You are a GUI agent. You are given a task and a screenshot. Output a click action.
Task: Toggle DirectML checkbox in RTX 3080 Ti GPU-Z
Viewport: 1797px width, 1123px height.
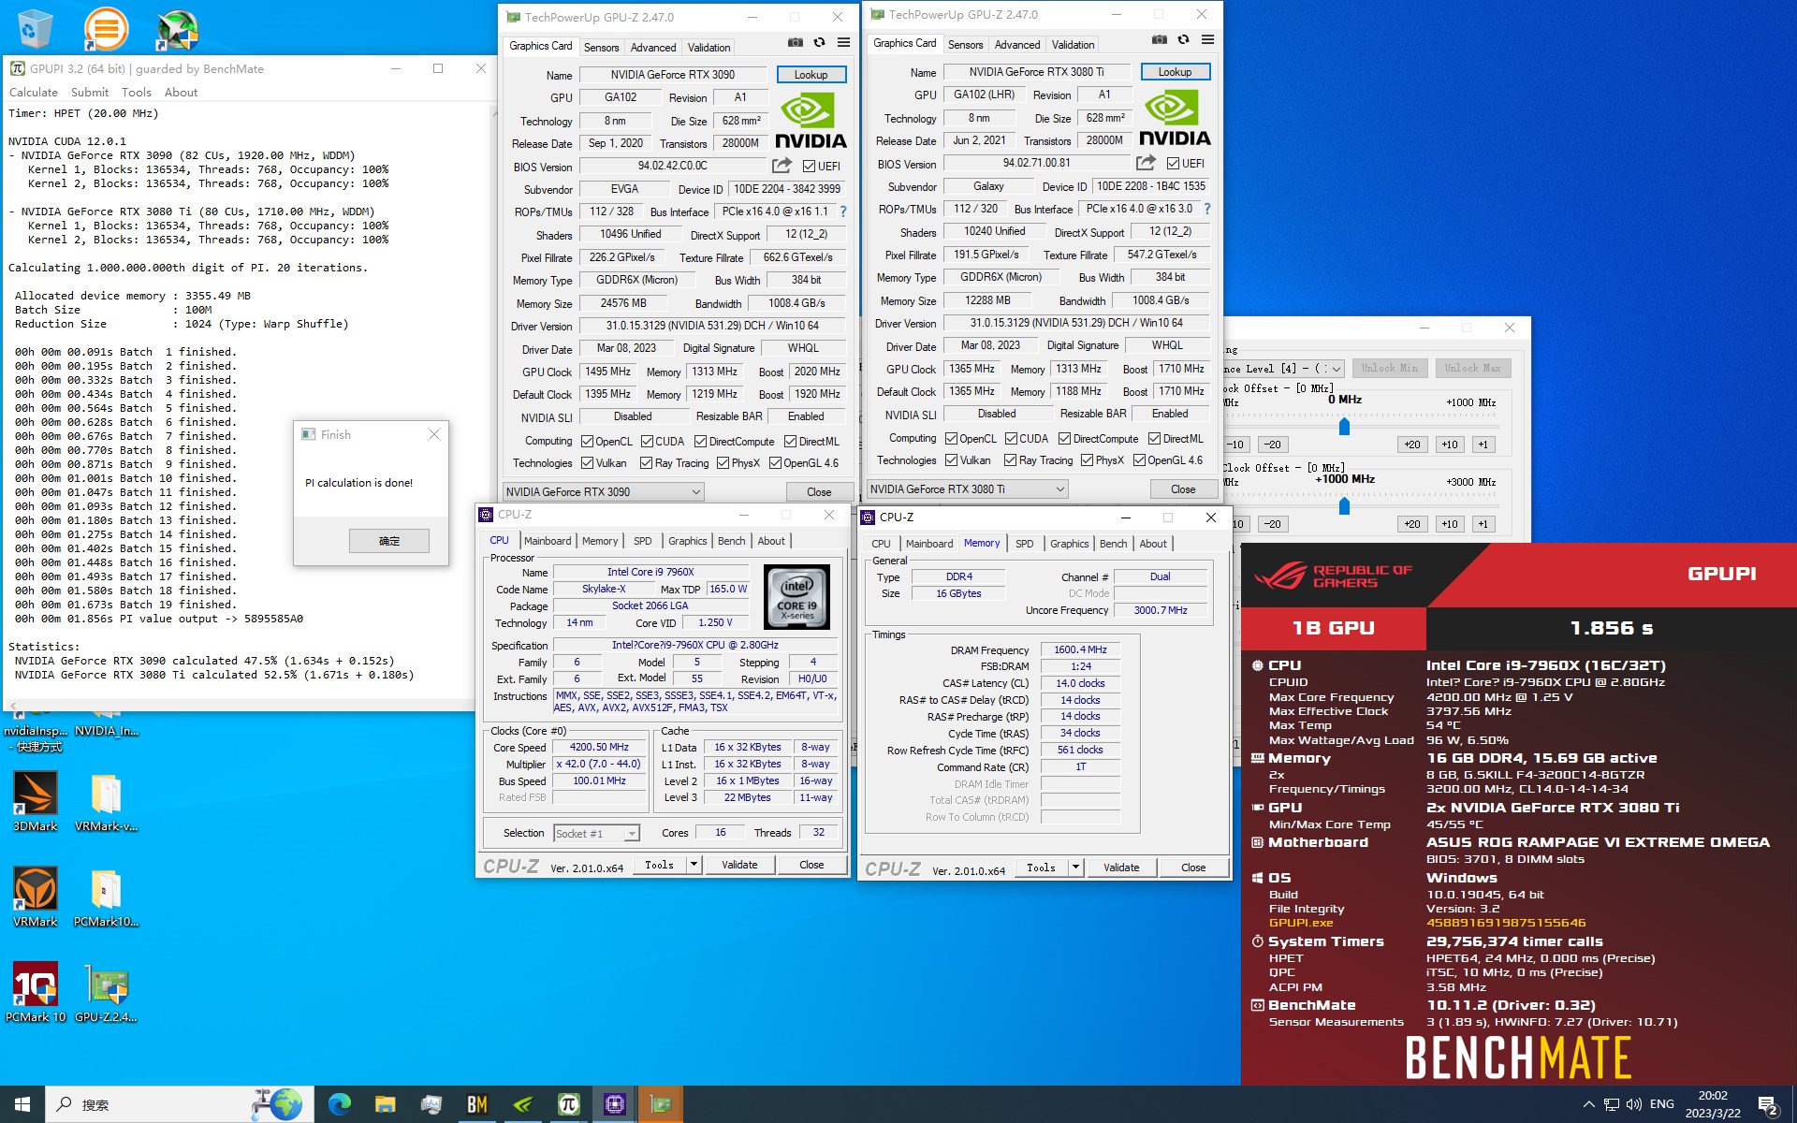click(x=1154, y=439)
